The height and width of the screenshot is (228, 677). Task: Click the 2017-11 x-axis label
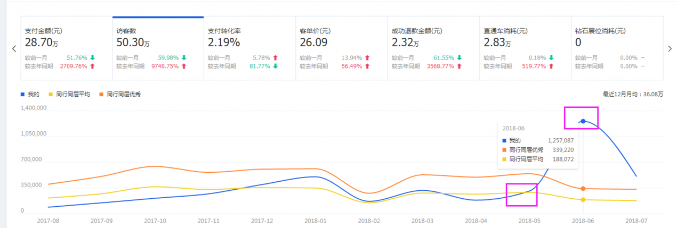pyautogui.click(x=208, y=220)
